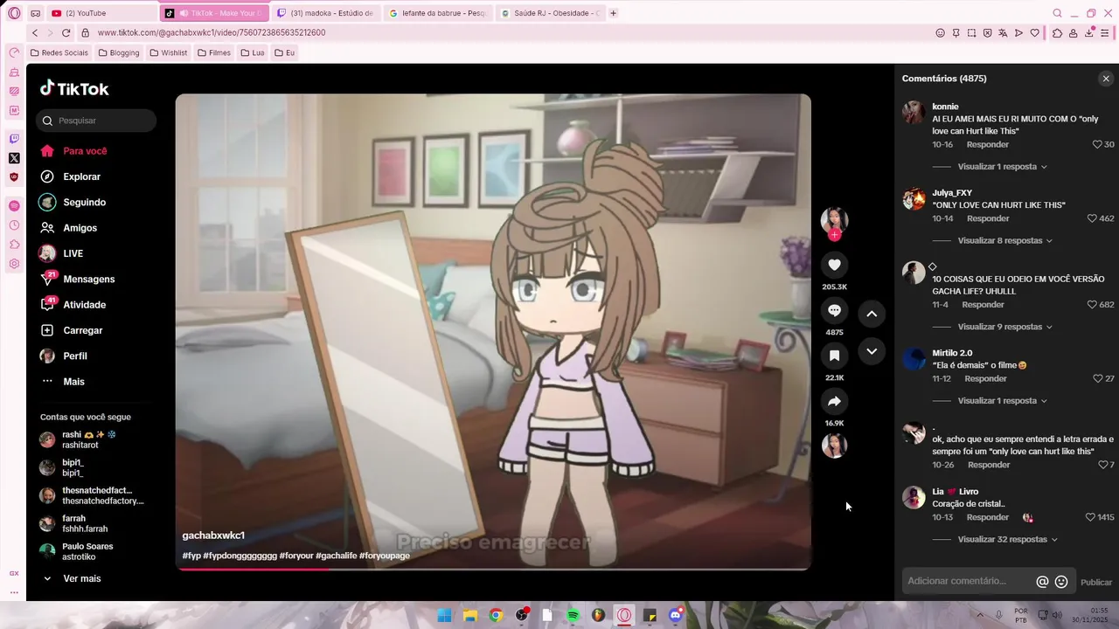Open comments via the speech bubble icon
Viewport: 1119px width, 629px height.
pyautogui.click(x=834, y=310)
